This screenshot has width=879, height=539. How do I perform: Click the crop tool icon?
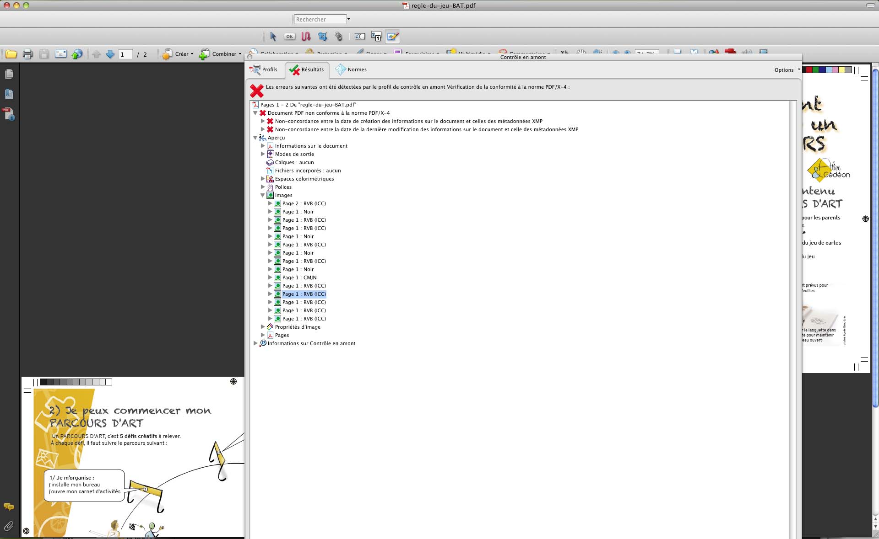click(323, 37)
